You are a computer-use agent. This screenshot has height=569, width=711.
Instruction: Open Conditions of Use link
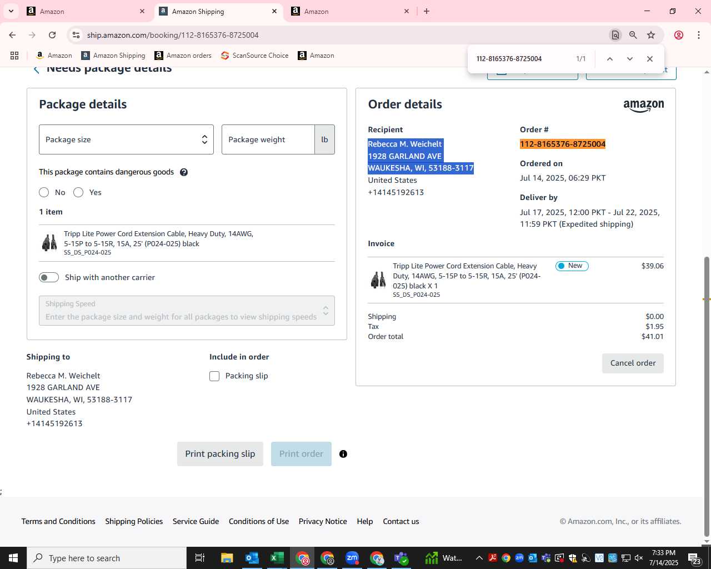tap(259, 521)
